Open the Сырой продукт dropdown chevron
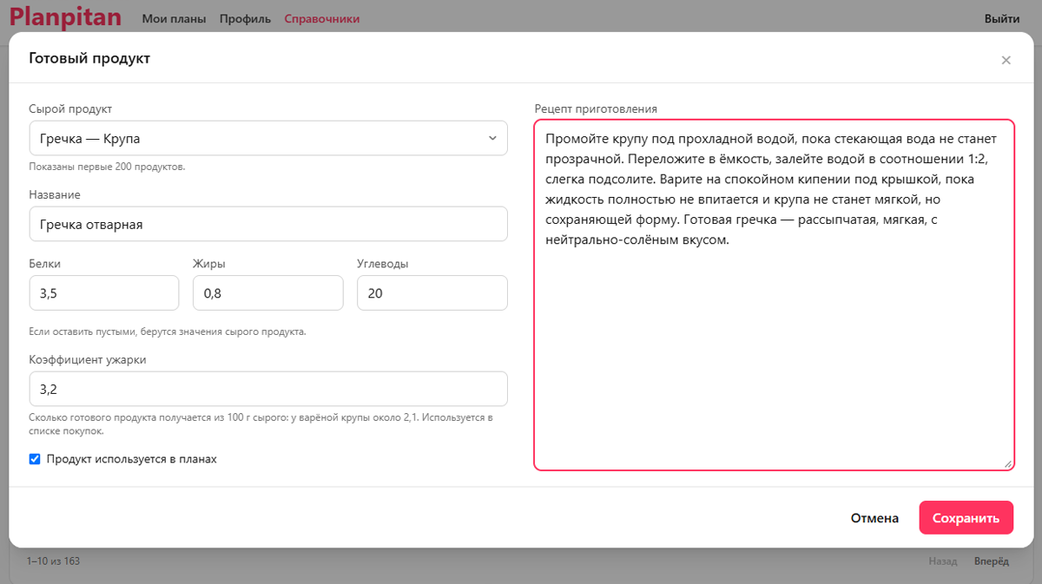This screenshot has width=1042, height=584. (492, 138)
